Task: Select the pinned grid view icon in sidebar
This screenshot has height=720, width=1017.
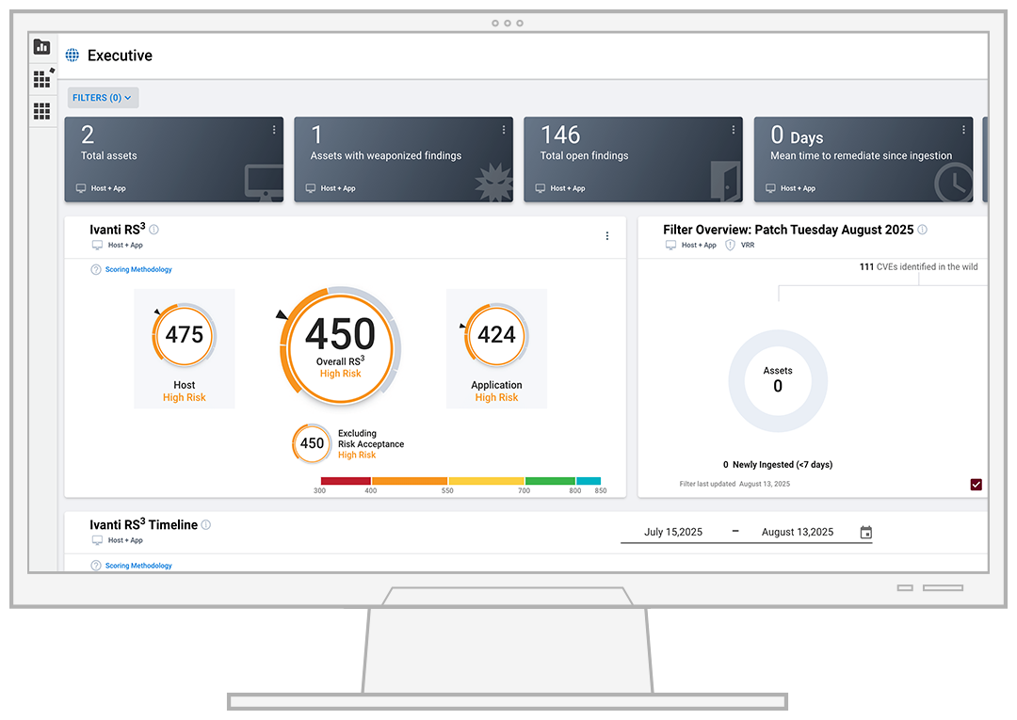Action: click(x=42, y=79)
